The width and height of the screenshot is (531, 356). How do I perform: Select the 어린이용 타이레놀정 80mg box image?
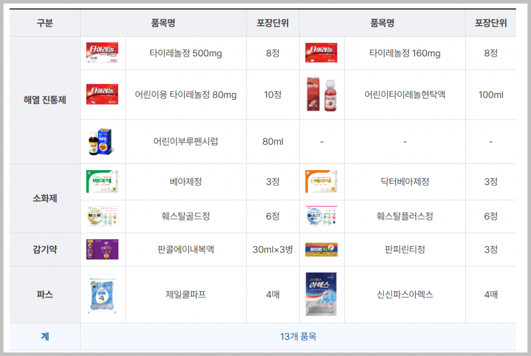pos(102,94)
